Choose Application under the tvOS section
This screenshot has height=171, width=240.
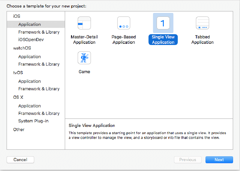29,81
